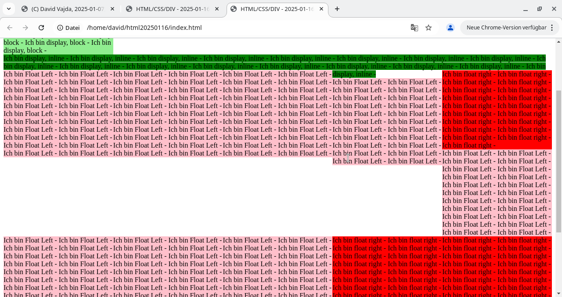The width and height of the screenshot is (562, 297).
Task: Click the green display inline highlighted text
Action: click(x=354, y=74)
